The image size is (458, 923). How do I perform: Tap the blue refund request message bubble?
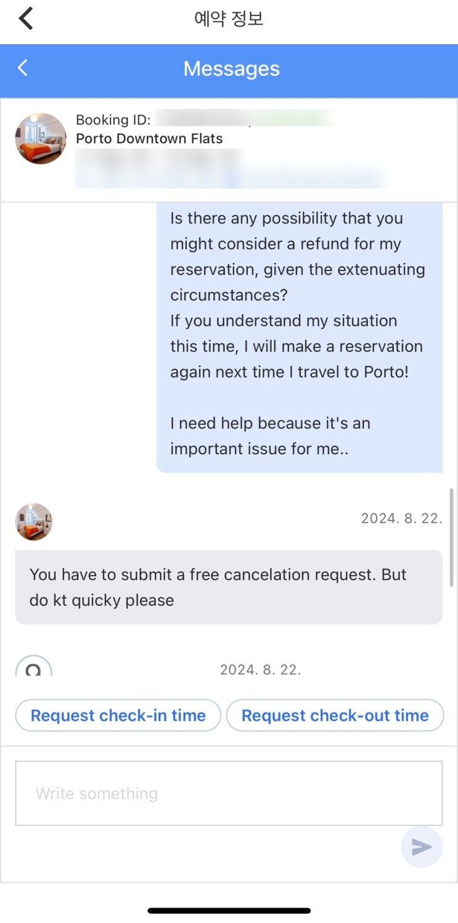pos(299,333)
